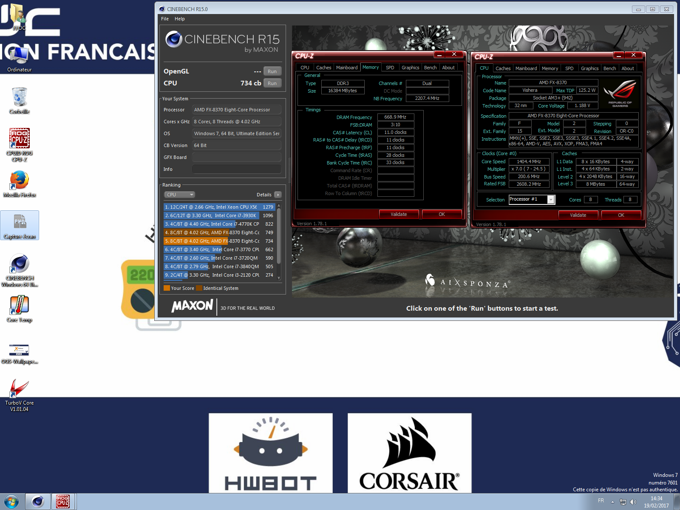The image size is (680, 510).
Task: Click the Info input field in Cinebench
Action: point(237,169)
